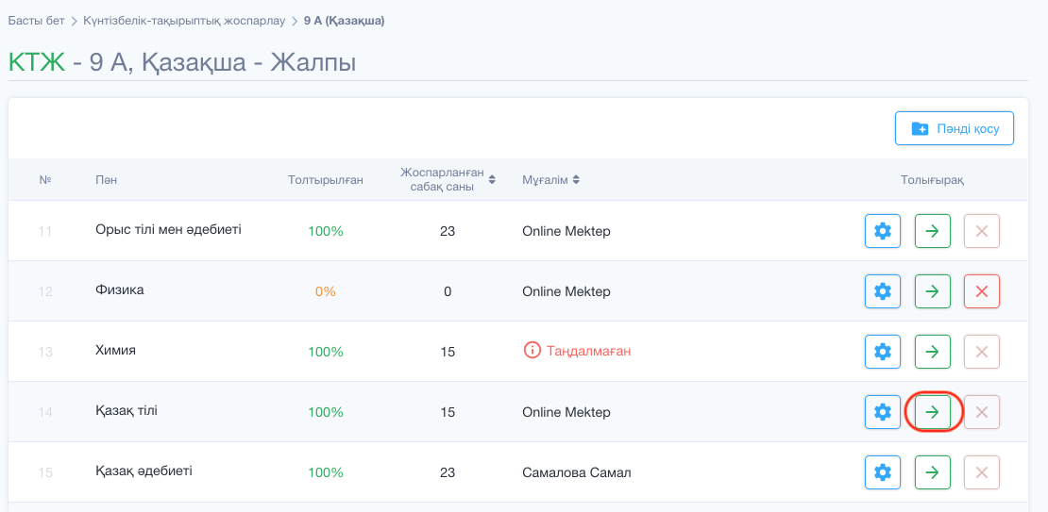Click the delete X in Қазақ әдебиеті row
This screenshot has height=512, width=1048.
(x=982, y=472)
